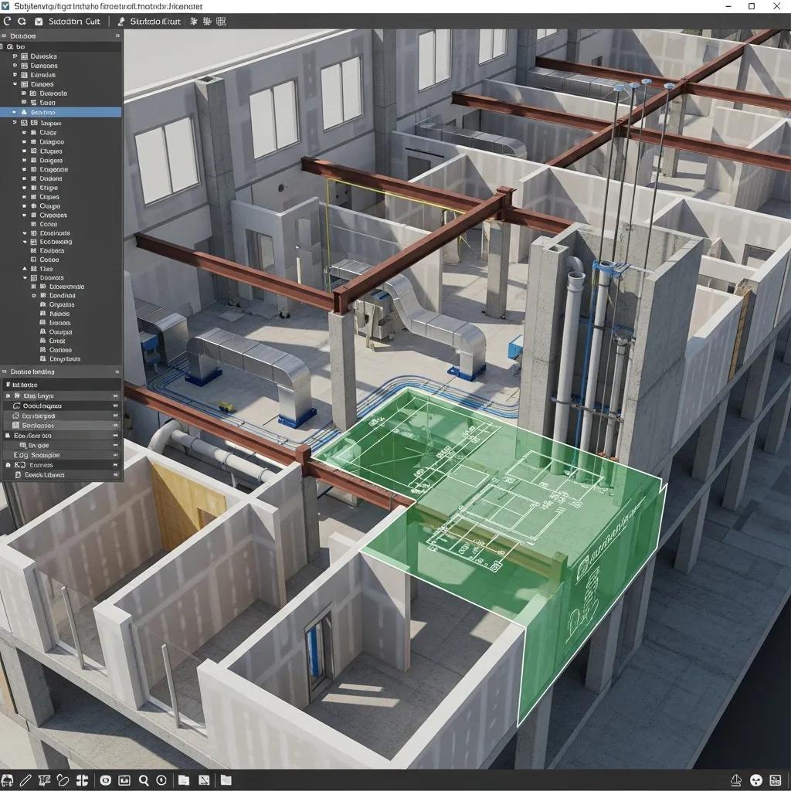Click the boat-shaped export icon at bottom right
The height and width of the screenshot is (791, 791).
pos(736,780)
